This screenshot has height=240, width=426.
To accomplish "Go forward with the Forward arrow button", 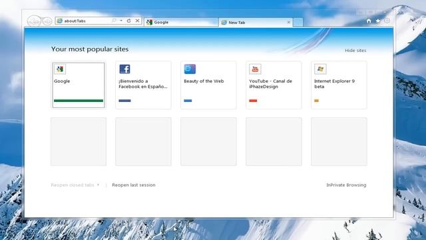I will point(47,21).
